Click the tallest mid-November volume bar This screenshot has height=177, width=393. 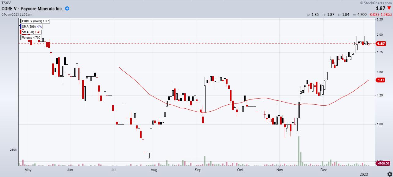298,151
